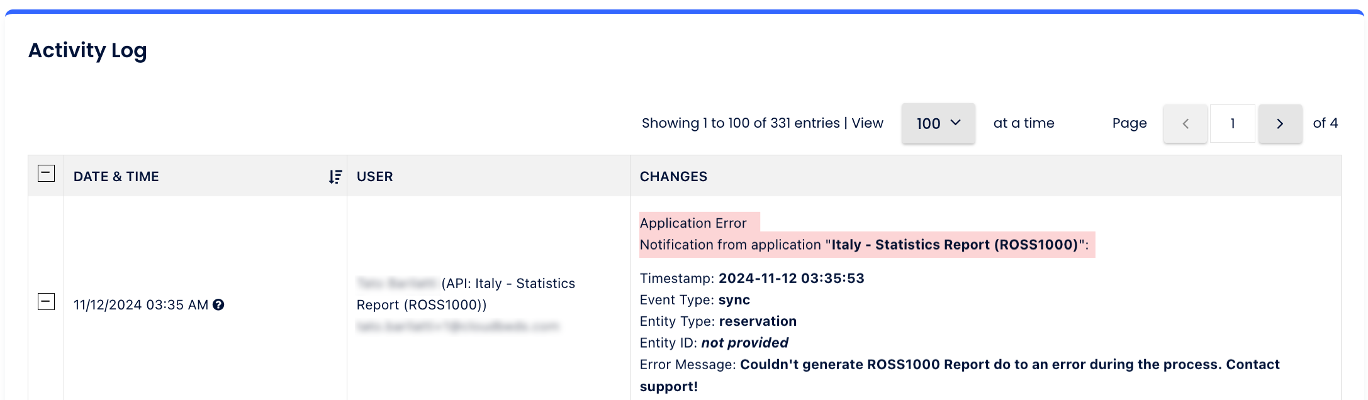
Task: Click the Italy - Statistics Report (ROSS1000) notification name
Action: click(955, 245)
